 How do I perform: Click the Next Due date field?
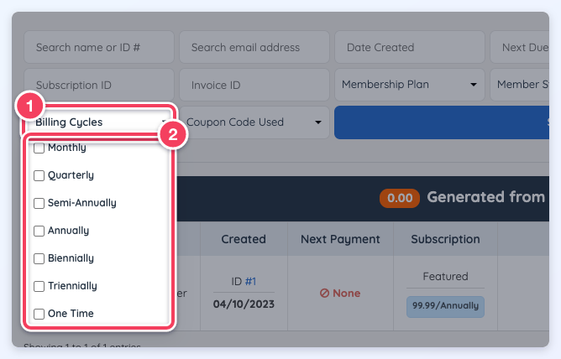(520, 47)
